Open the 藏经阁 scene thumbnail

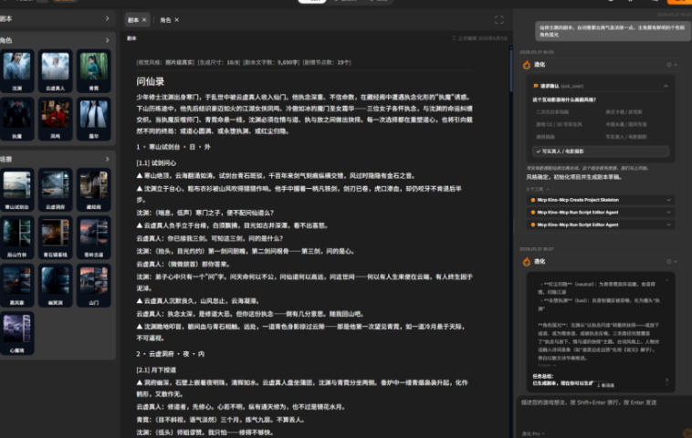coord(93,189)
